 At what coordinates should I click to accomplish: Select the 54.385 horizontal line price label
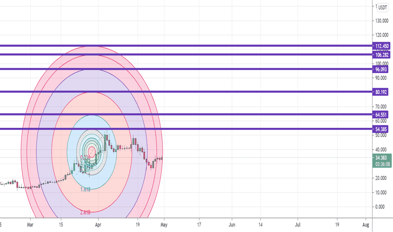(x=380, y=129)
